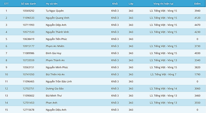
Task: Click score 3550 in Phan Anh's row
Action: (x=197, y=103)
